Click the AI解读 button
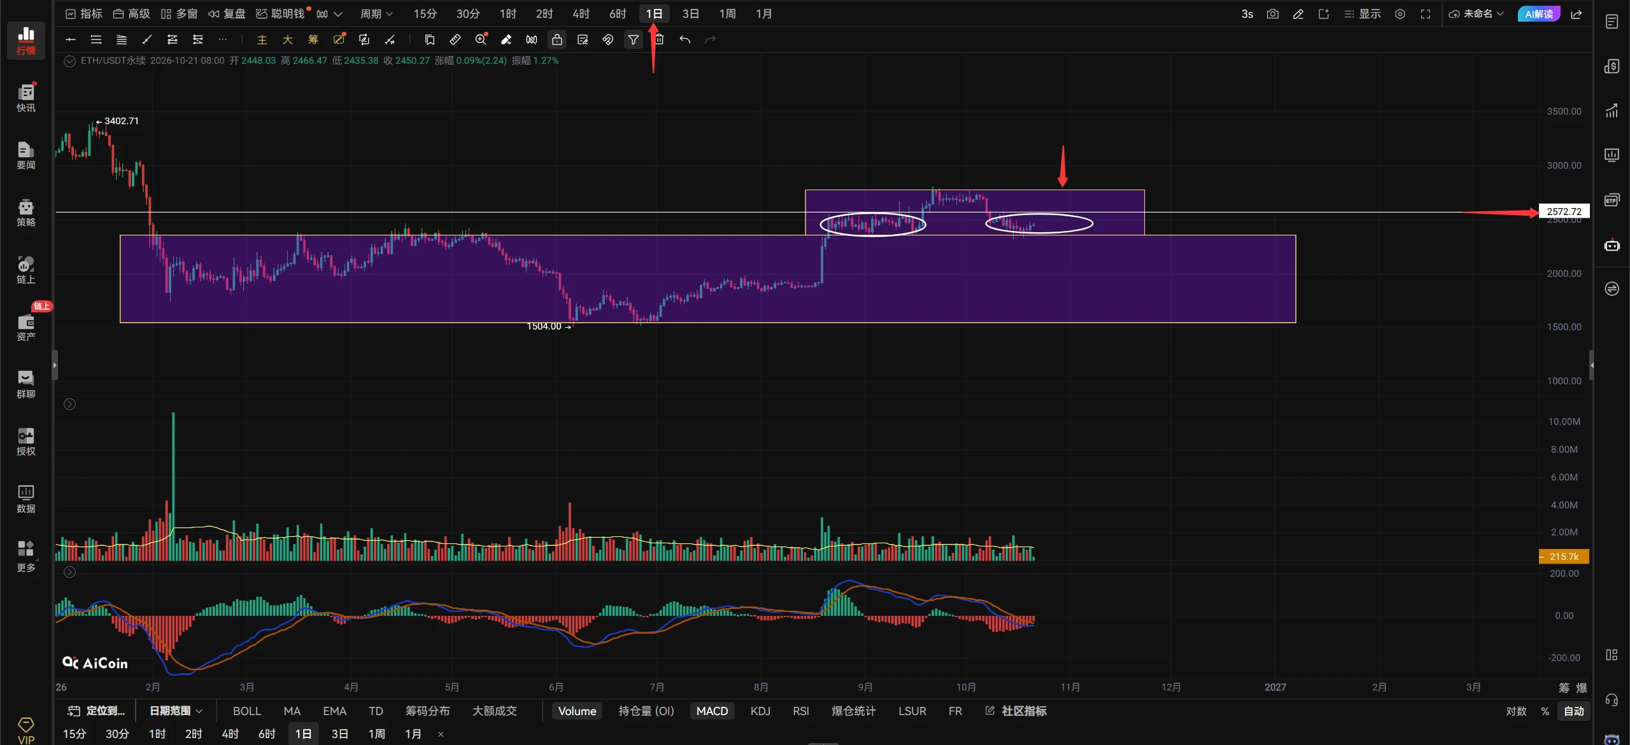The image size is (1630, 745). [x=1539, y=14]
